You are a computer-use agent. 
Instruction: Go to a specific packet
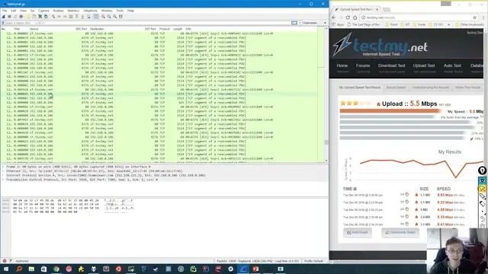point(71,17)
